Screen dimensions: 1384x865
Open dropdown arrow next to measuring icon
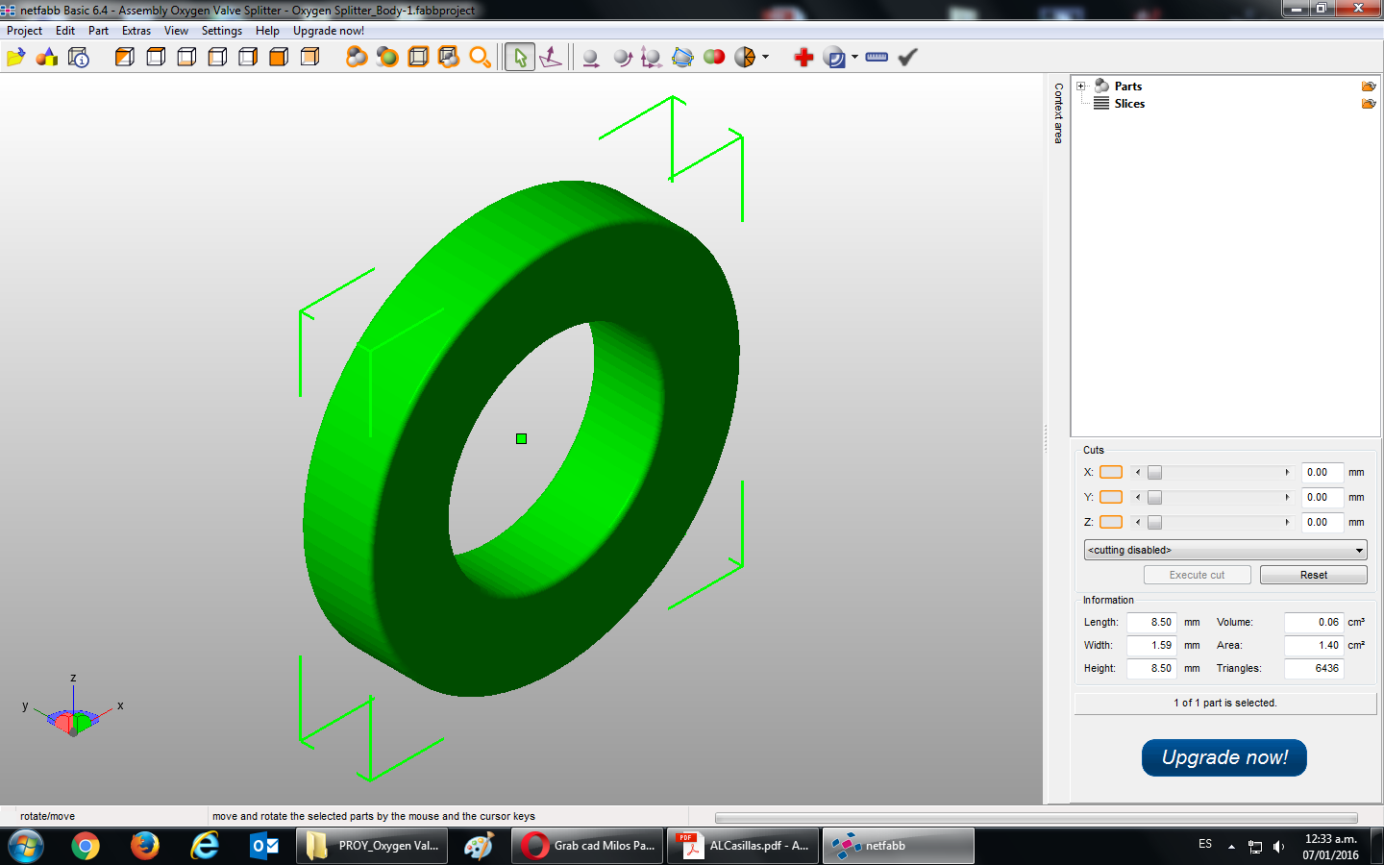854,58
